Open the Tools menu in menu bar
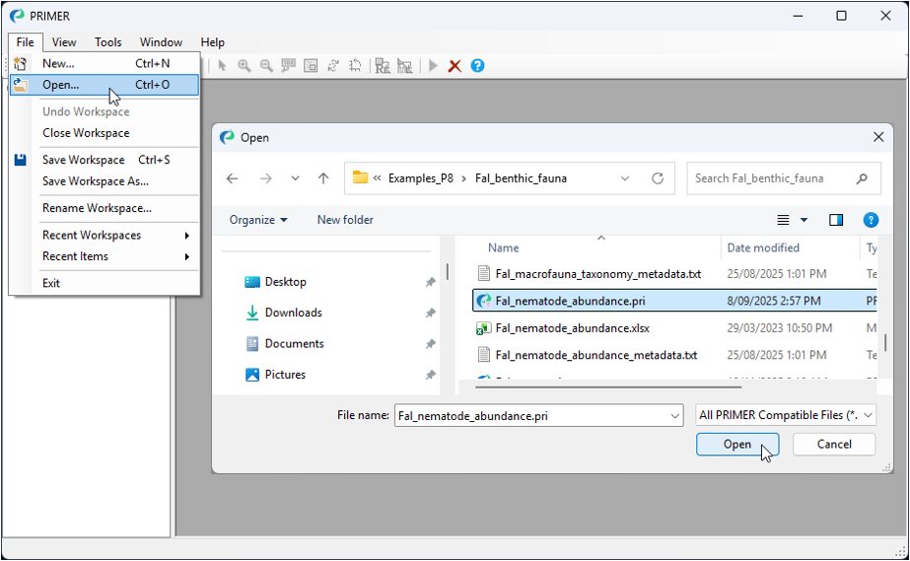The width and height of the screenshot is (910, 561). [x=107, y=42]
